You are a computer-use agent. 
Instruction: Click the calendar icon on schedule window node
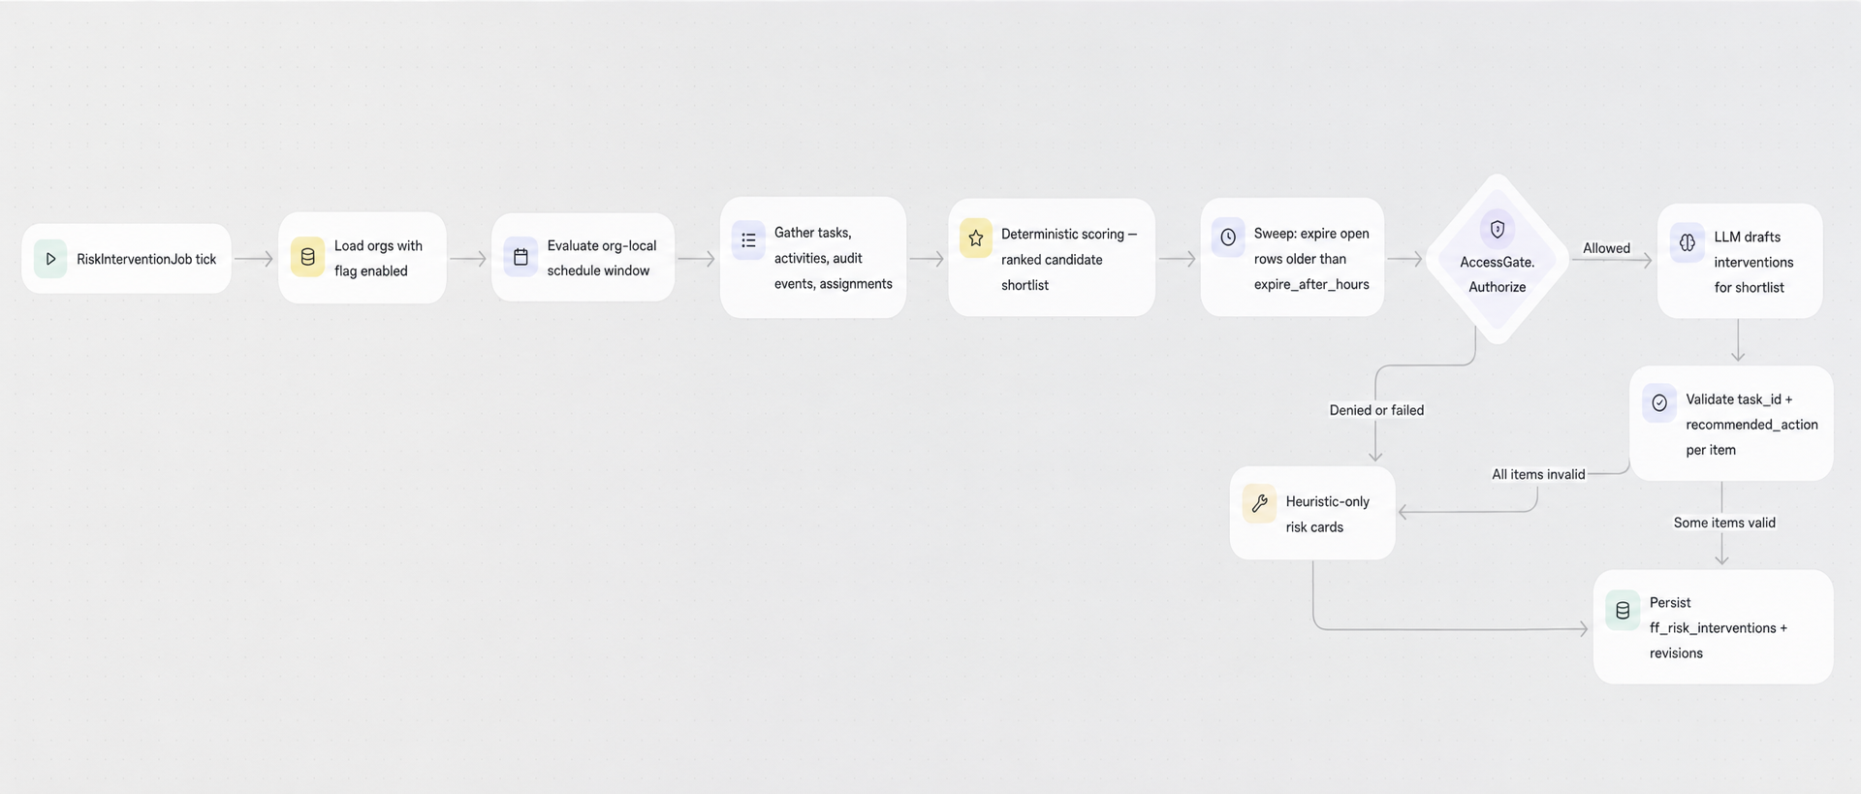tap(520, 257)
